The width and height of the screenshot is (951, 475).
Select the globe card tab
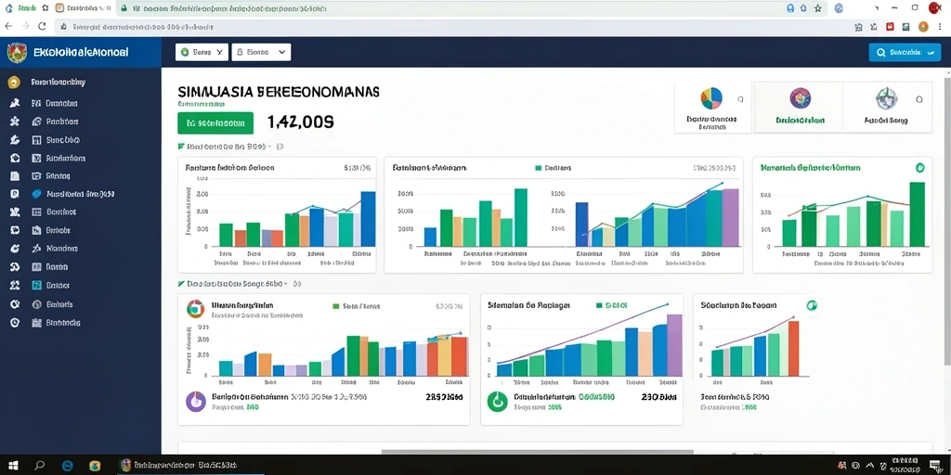point(886,108)
